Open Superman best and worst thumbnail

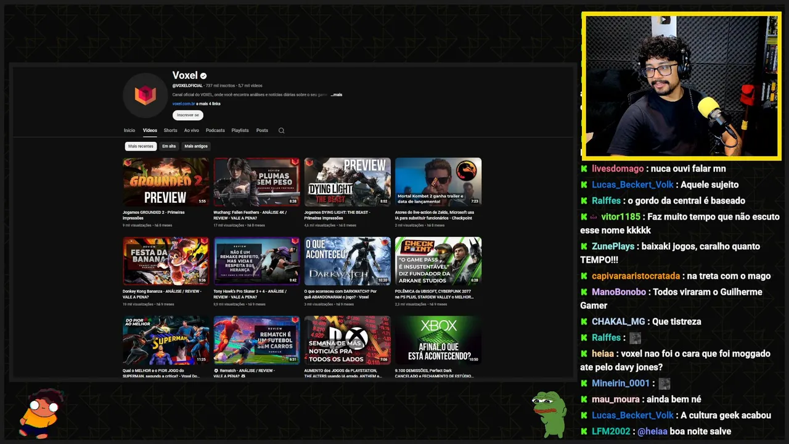pyautogui.click(x=166, y=340)
